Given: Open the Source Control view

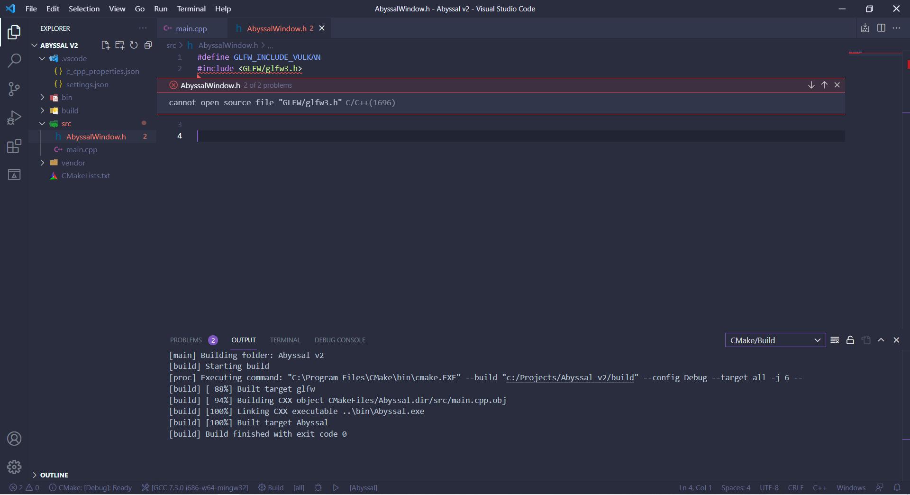Looking at the screenshot, I should [x=14, y=89].
